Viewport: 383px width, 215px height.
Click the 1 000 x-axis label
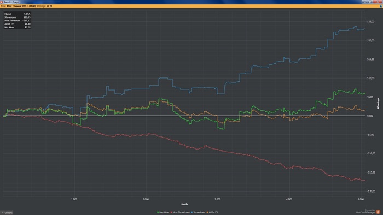(x=74, y=199)
